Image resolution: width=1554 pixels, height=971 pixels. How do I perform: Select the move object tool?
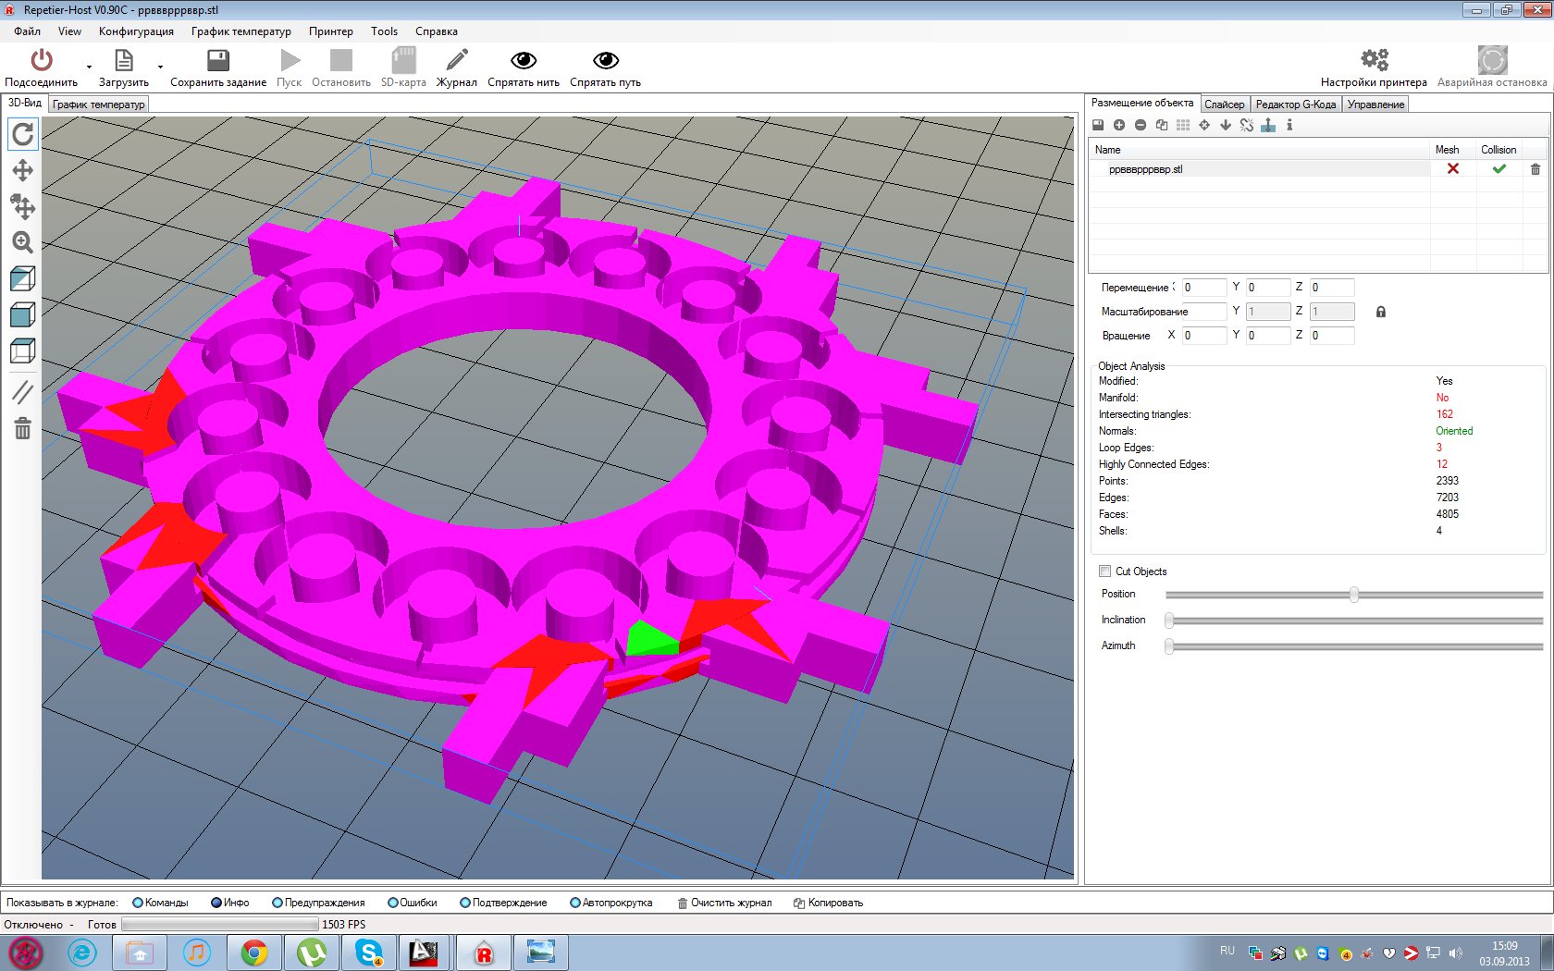pyautogui.click(x=23, y=206)
